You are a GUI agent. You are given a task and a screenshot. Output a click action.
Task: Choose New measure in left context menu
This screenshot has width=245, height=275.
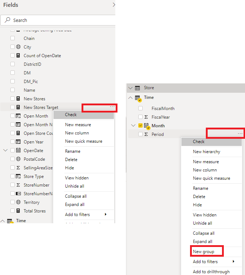[x=78, y=125]
